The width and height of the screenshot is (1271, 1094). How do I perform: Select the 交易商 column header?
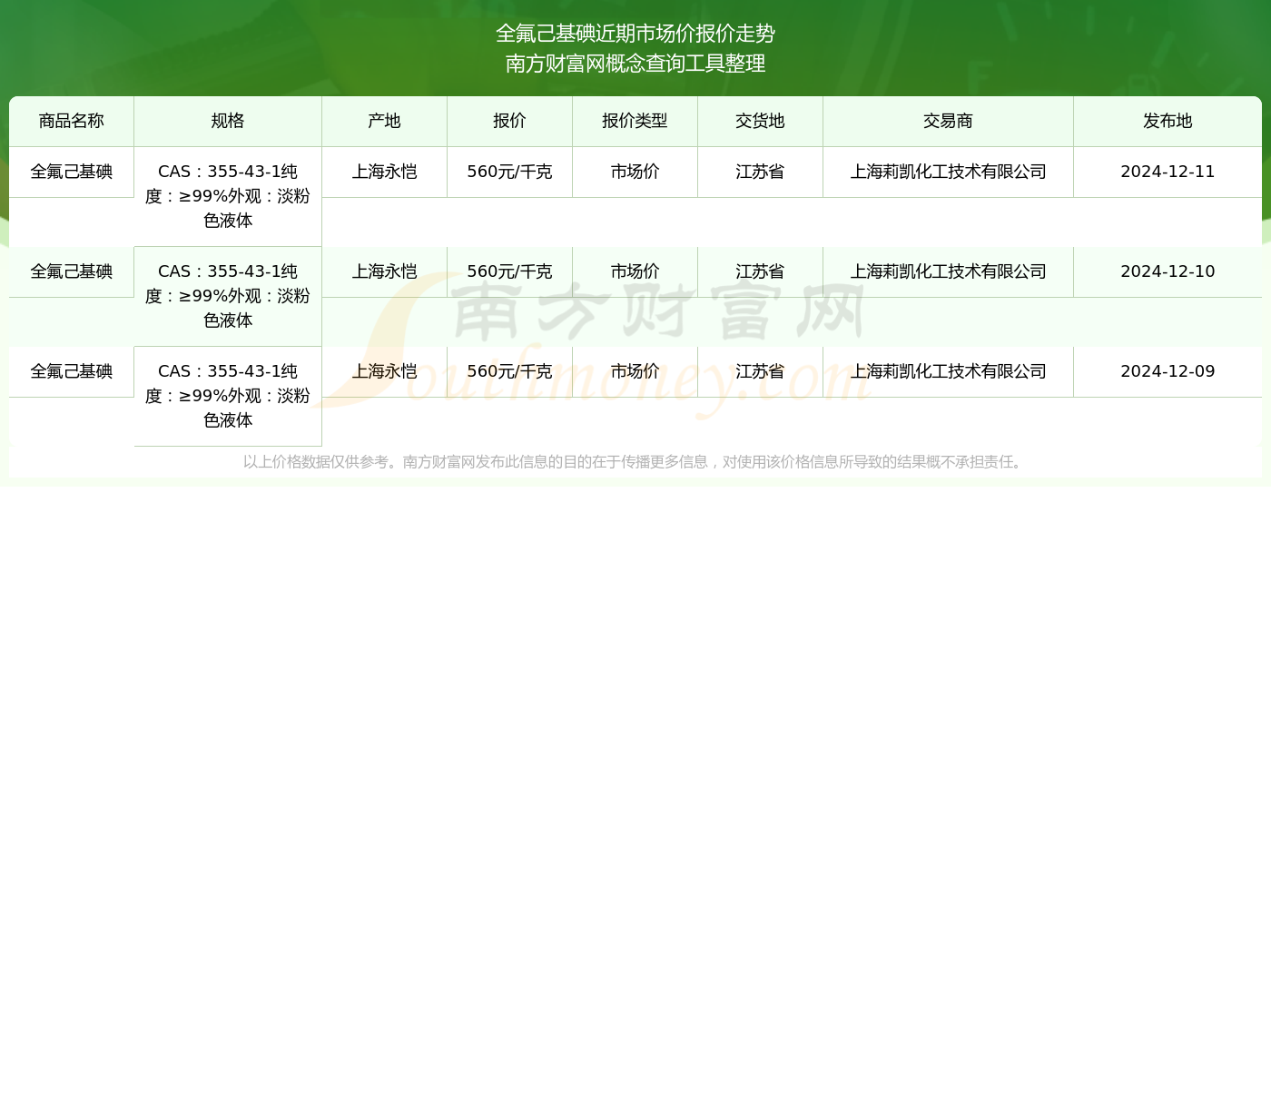click(949, 121)
